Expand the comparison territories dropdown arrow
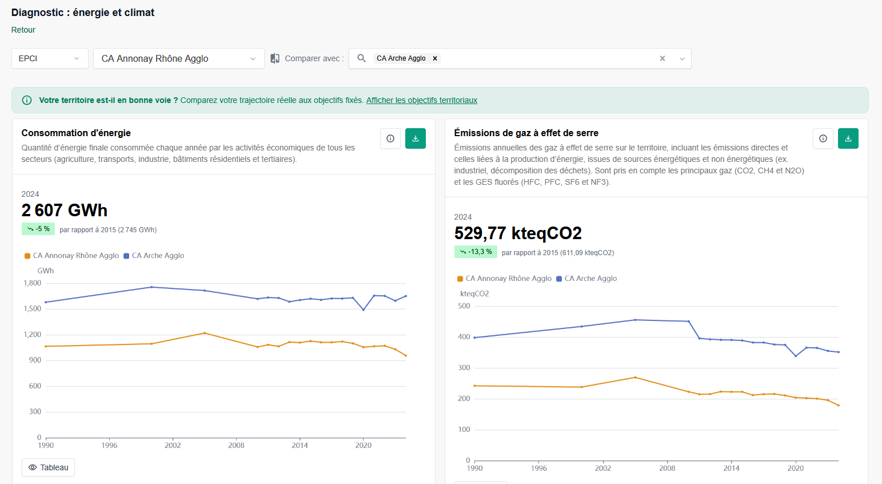The width and height of the screenshot is (882, 484). click(x=682, y=58)
